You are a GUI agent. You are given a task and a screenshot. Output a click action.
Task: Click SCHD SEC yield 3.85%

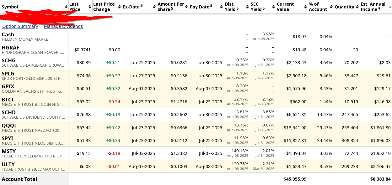point(268,112)
